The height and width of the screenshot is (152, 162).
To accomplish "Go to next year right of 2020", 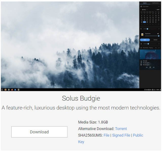I will pyautogui.click(x=160, y=10).
